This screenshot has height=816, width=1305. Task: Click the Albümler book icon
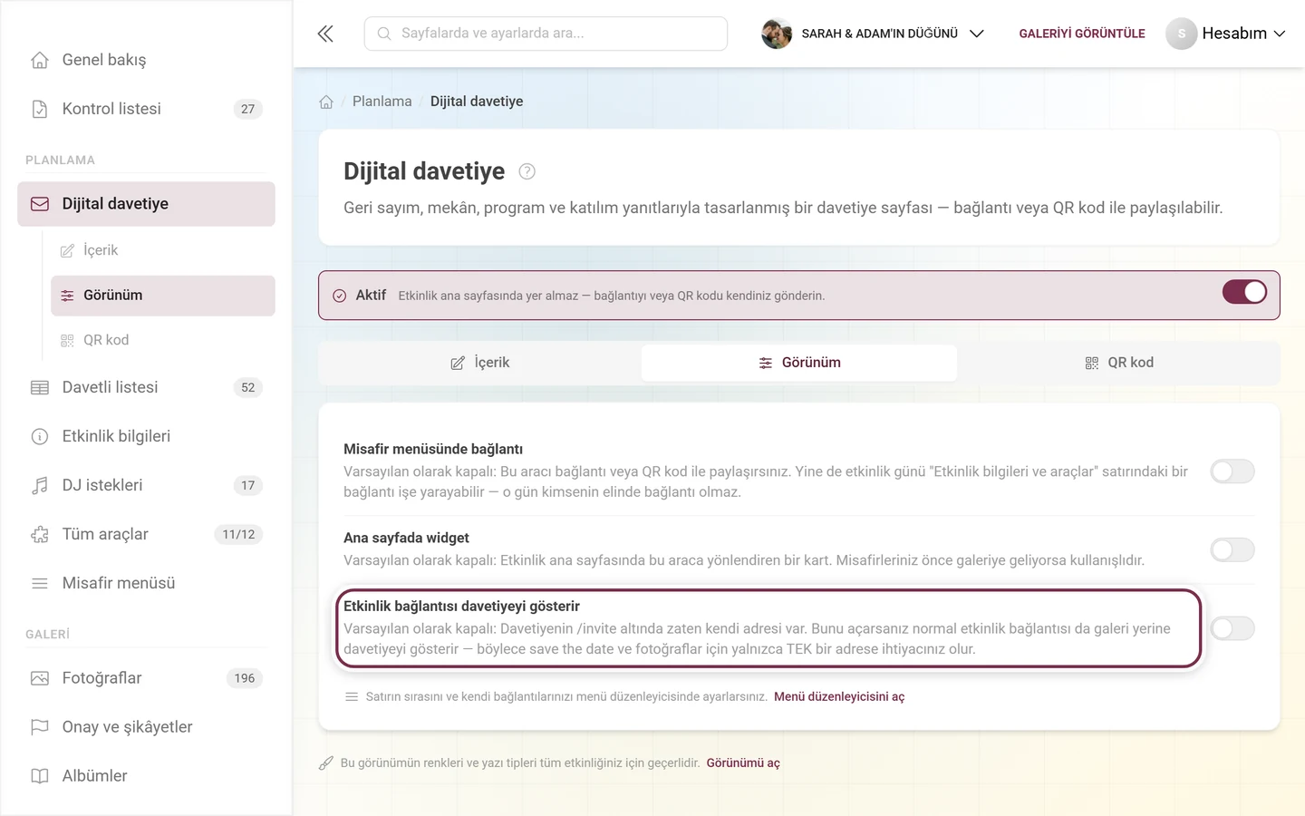(40, 776)
